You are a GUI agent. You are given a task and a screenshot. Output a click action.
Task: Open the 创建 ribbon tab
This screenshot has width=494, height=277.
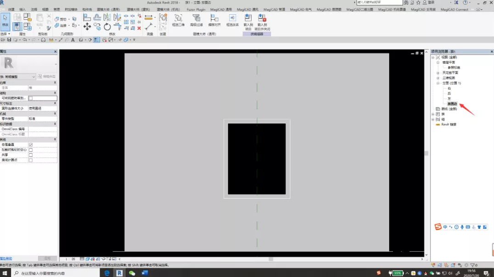(x=11, y=10)
